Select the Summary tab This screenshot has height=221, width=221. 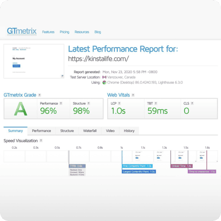(15, 131)
